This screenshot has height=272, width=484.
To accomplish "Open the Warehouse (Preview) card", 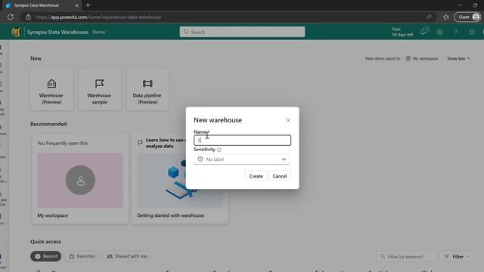I will point(51,89).
